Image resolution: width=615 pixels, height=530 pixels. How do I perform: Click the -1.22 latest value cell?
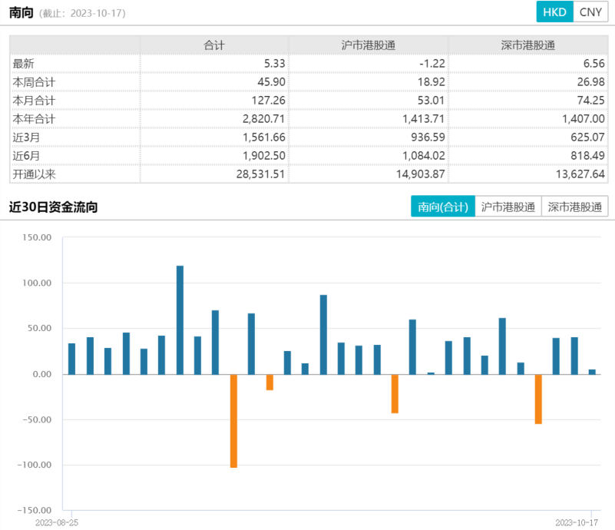(430, 64)
